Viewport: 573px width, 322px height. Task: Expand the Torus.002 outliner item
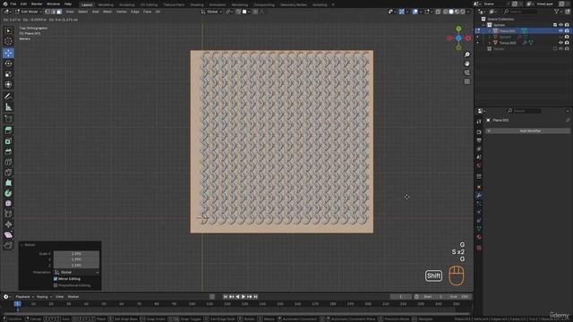point(490,43)
